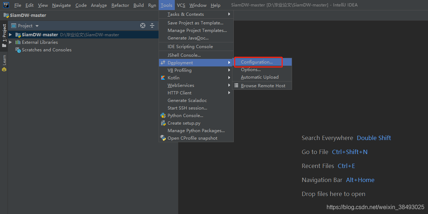Expand Deployment submenu arrow
The image size is (428, 214).
tap(229, 63)
